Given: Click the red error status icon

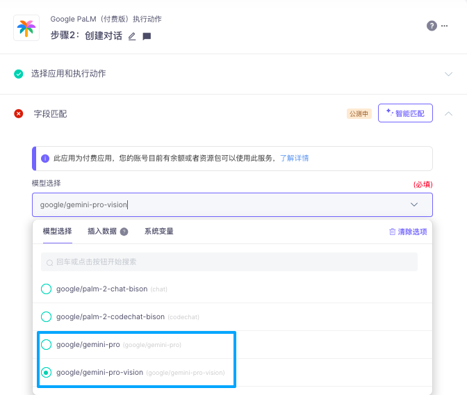Looking at the screenshot, I should click(19, 113).
